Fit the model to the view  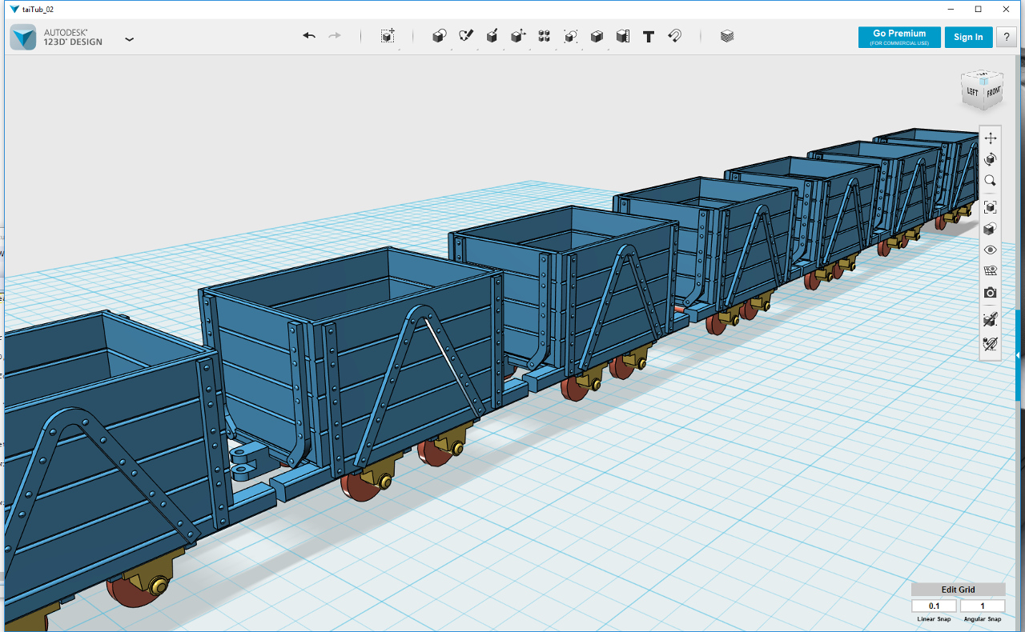point(991,207)
